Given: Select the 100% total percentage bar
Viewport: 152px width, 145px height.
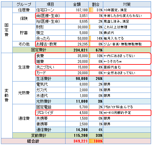Looking at the screenshot, I should [x=96, y=141].
